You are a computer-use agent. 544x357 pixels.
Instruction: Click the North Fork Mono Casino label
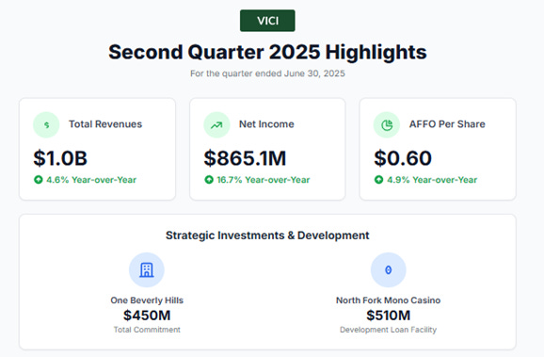point(388,300)
